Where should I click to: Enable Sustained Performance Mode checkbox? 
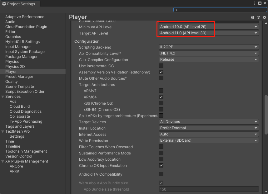pos(161,153)
